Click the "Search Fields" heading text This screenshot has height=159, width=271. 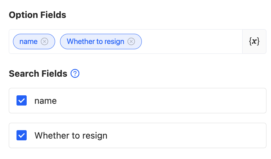pyautogui.click(x=38, y=74)
